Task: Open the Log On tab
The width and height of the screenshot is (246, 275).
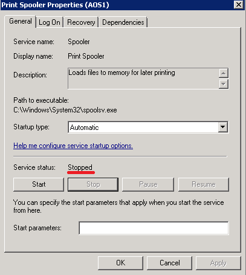Action: (x=50, y=22)
